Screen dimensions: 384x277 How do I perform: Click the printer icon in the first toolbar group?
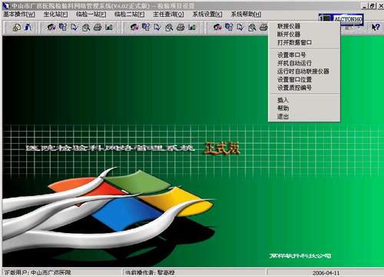click(x=98, y=27)
